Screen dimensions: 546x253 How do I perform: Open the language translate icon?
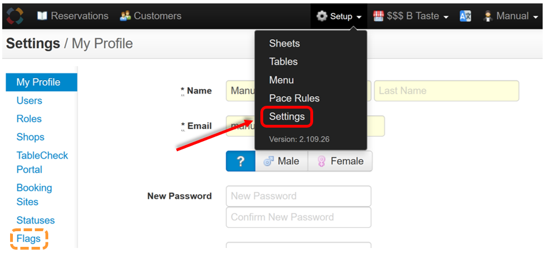pyautogui.click(x=465, y=16)
